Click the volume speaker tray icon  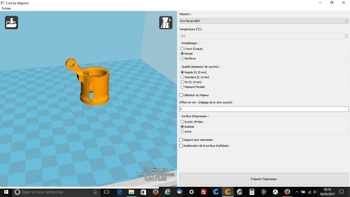(x=315, y=192)
